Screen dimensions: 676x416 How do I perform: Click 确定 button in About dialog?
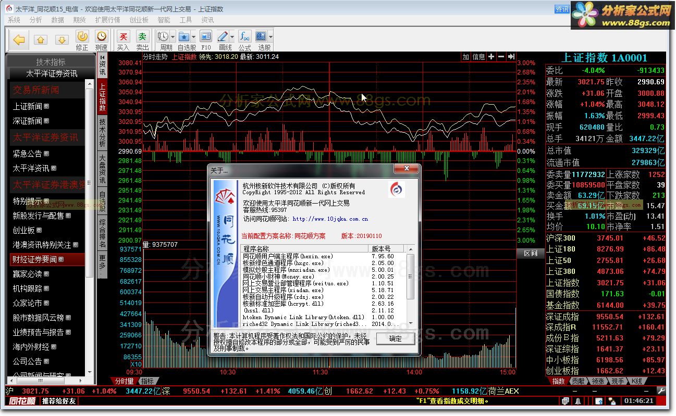[396, 338]
